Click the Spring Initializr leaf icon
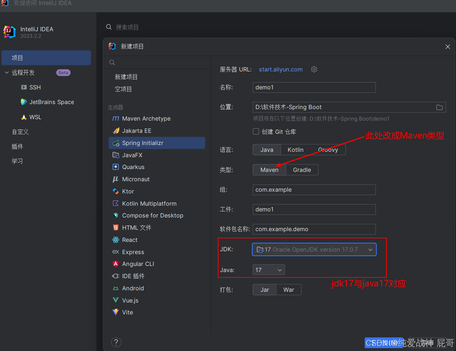This screenshot has width=456, height=351. [116, 143]
